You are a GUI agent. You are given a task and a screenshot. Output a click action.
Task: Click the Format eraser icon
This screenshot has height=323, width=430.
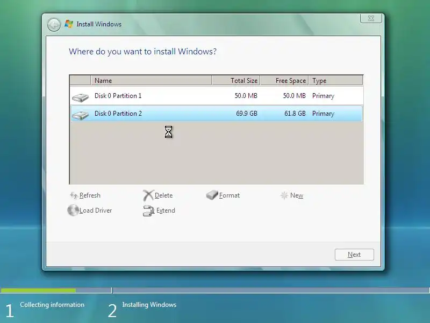(x=212, y=195)
